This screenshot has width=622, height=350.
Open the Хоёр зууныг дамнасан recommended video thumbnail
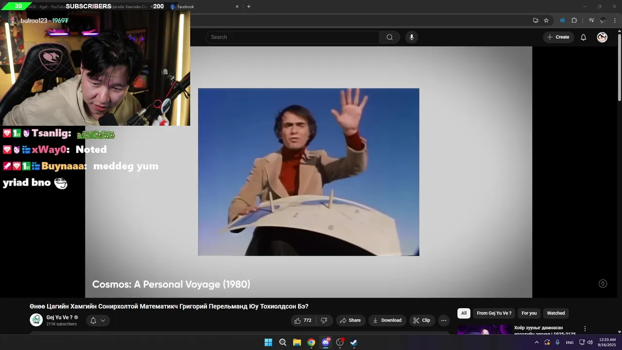tap(484, 330)
